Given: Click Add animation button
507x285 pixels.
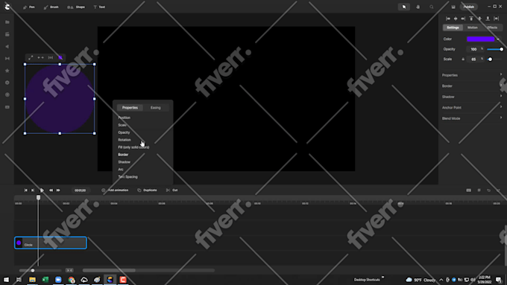Looking at the screenshot, I should [115, 190].
